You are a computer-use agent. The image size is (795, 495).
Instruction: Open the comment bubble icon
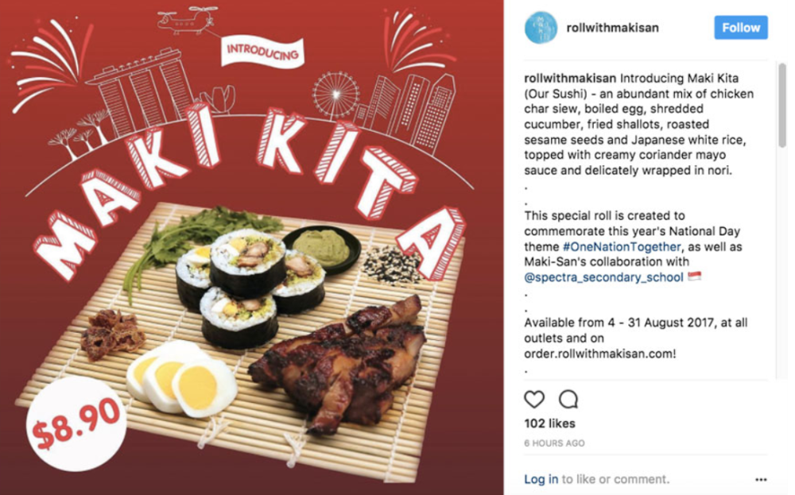coord(568,399)
